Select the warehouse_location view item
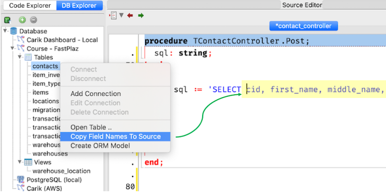 [61, 171]
